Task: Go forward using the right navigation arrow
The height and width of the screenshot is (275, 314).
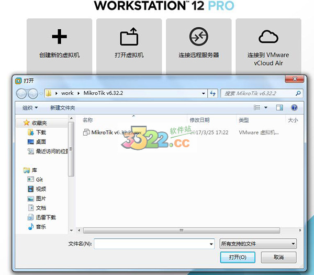Action: [33, 93]
